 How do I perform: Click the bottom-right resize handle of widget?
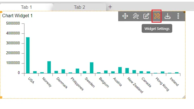[184, 97]
